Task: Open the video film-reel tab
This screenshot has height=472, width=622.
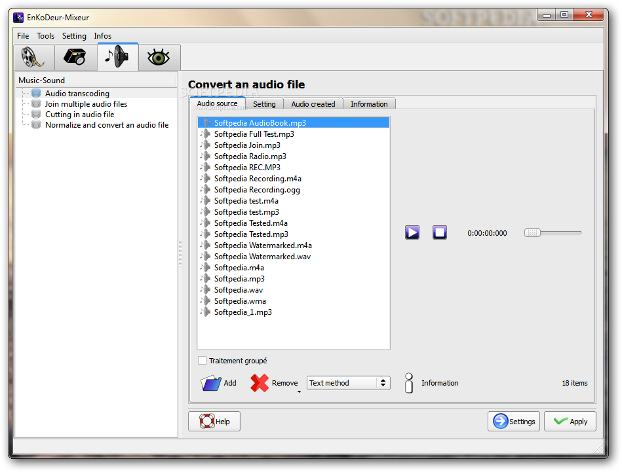Action: (34, 58)
